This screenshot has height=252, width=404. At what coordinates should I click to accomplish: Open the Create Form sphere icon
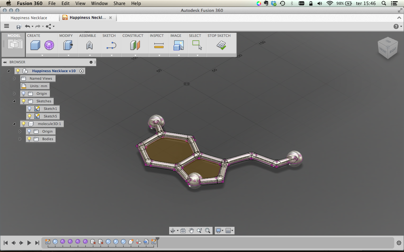pyautogui.click(x=49, y=45)
